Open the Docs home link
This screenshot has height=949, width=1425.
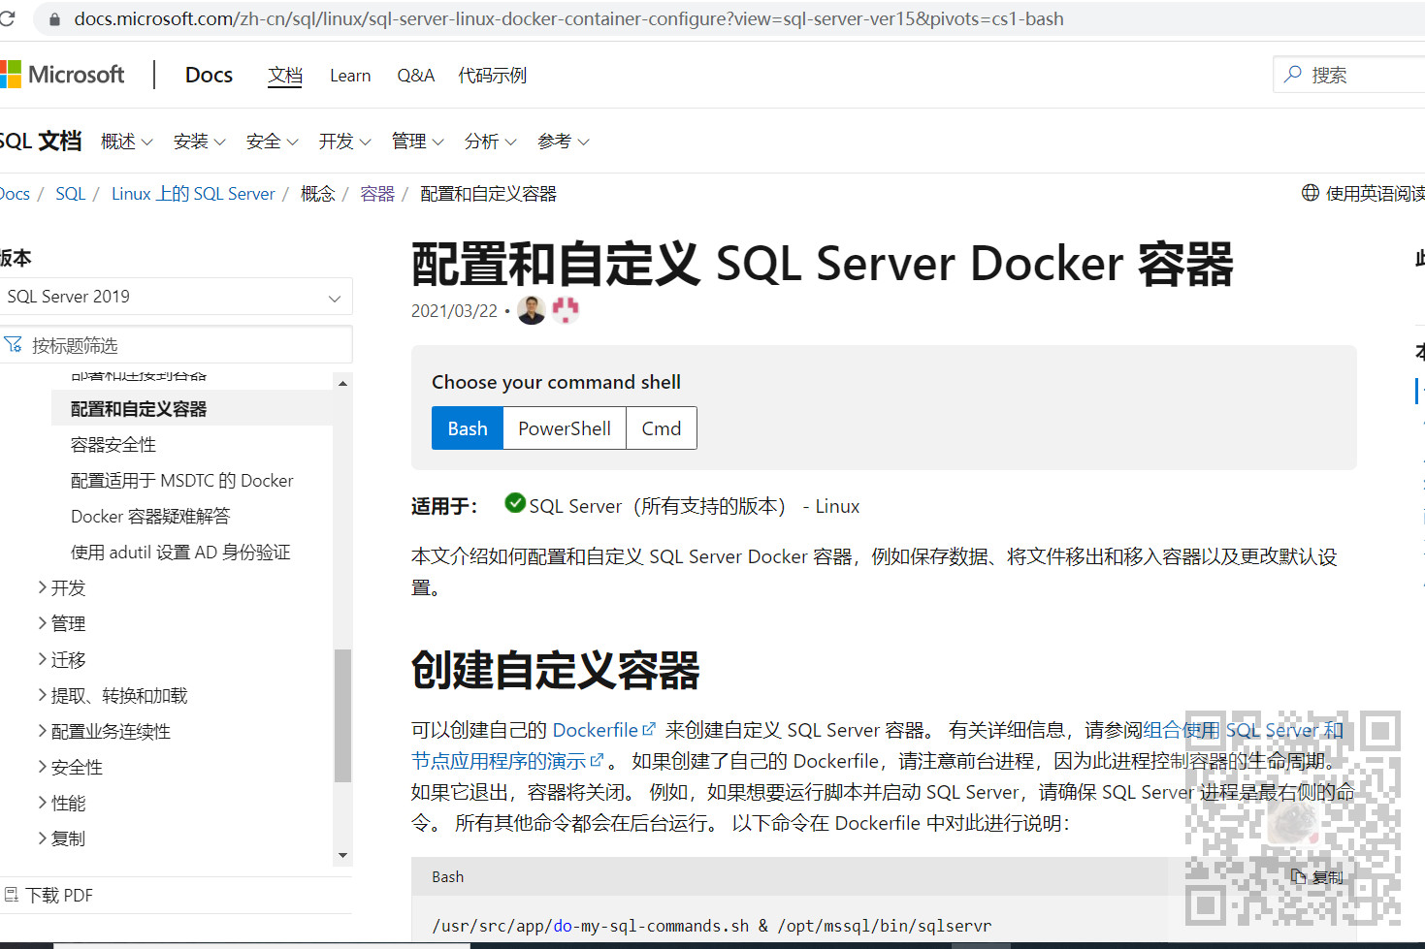pos(210,75)
